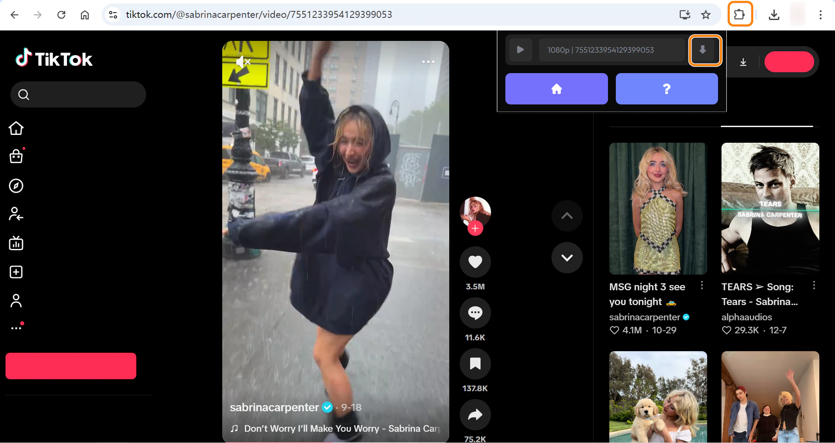Open the video three-dot options menu
This screenshot has width=835, height=443.
[428, 62]
